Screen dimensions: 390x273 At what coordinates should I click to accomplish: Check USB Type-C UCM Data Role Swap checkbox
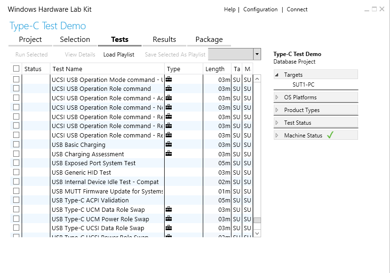(x=16, y=209)
